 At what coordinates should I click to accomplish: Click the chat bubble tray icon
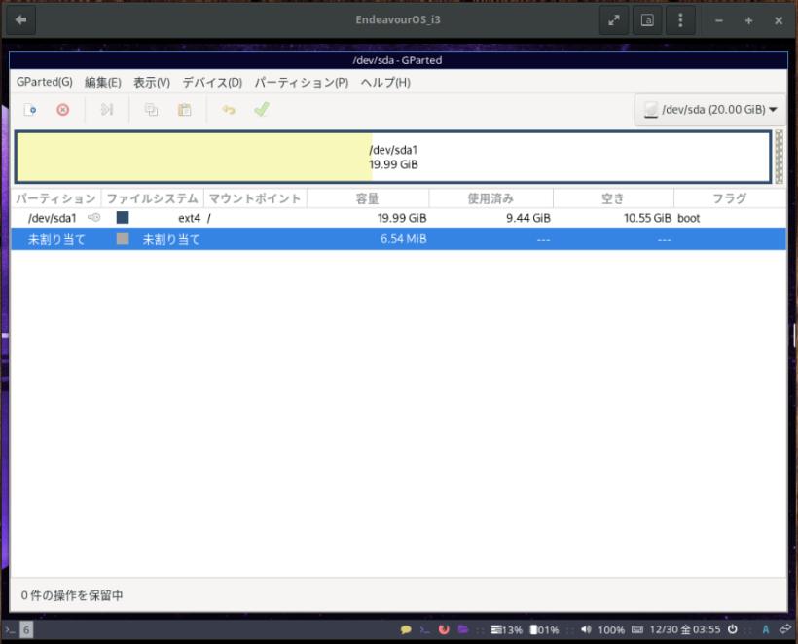[x=406, y=629]
